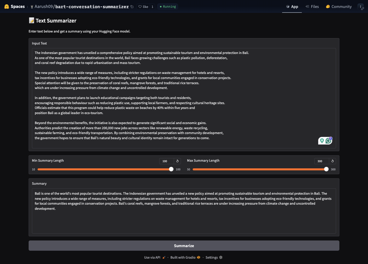
Task: Click the Grammarly icon in the input box
Action: click(x=328, y=140)
